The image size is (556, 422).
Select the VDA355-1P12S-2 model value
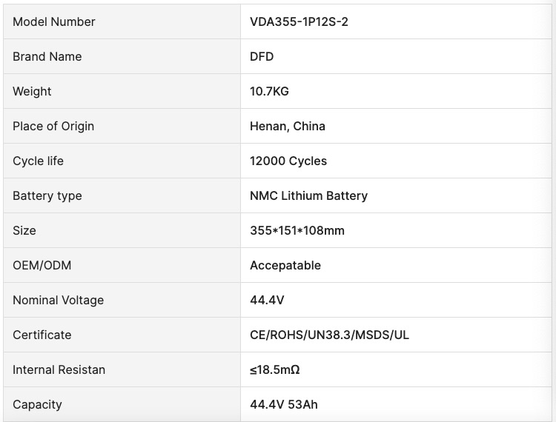299,22
